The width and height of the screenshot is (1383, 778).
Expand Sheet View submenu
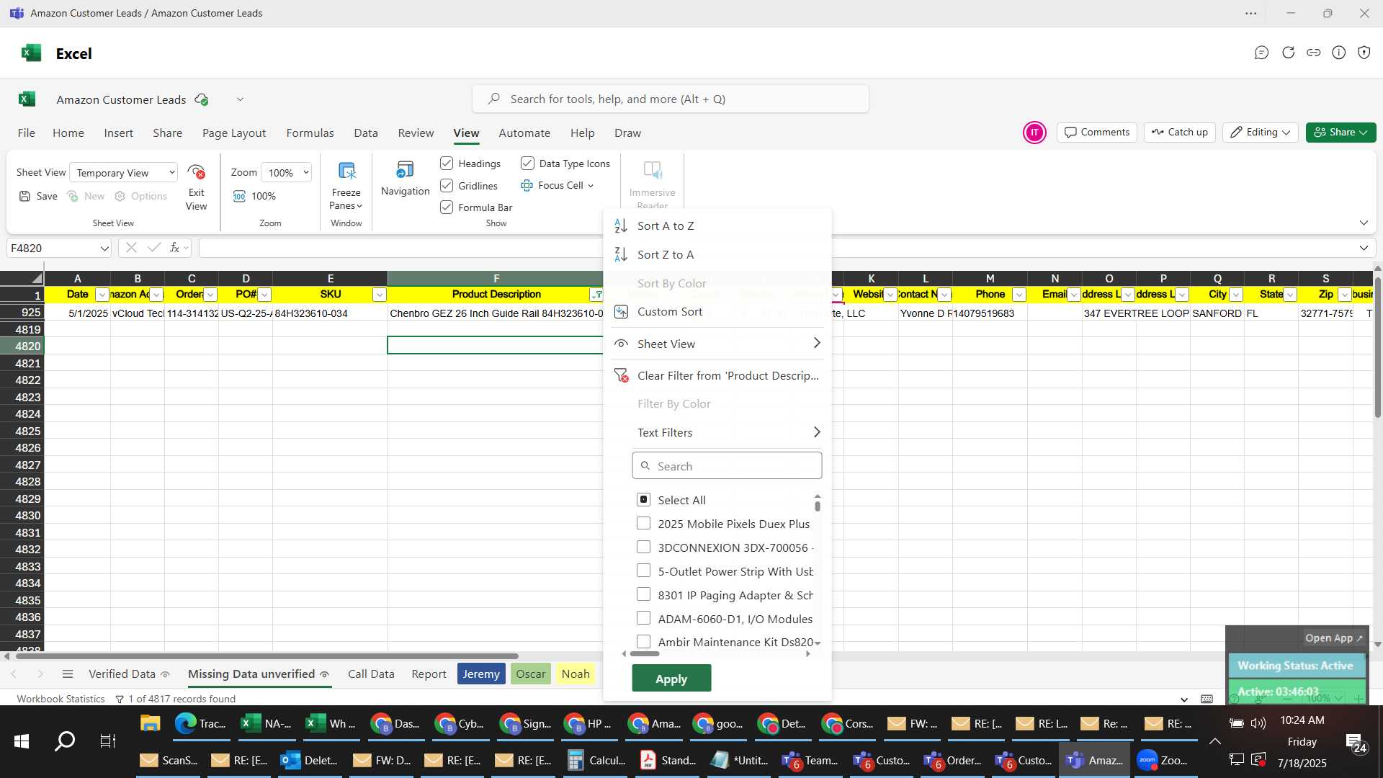click(x=728, y=344)
